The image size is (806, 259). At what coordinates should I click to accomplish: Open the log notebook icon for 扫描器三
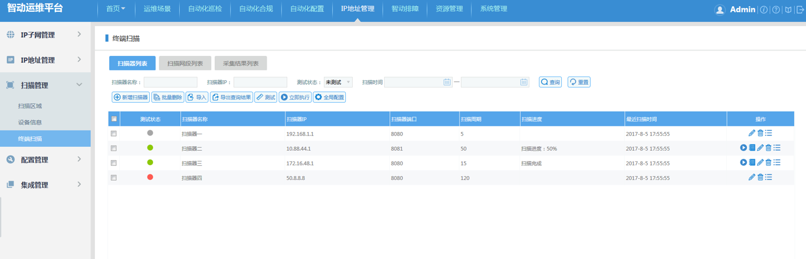[752, 163]
